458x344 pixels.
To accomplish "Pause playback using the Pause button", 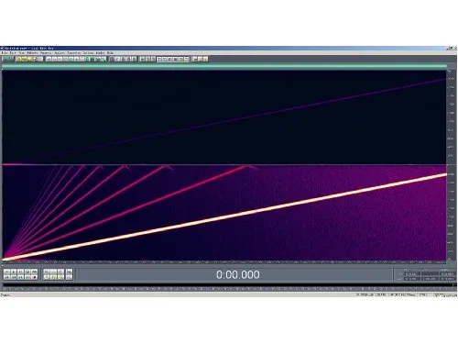I will (20, 272).
